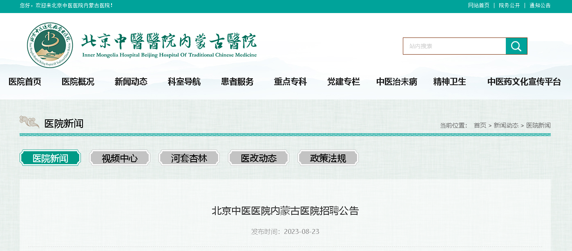Open 中医药文化宣传平台 navigation item

pyautogui.click(x=524, y=81)
